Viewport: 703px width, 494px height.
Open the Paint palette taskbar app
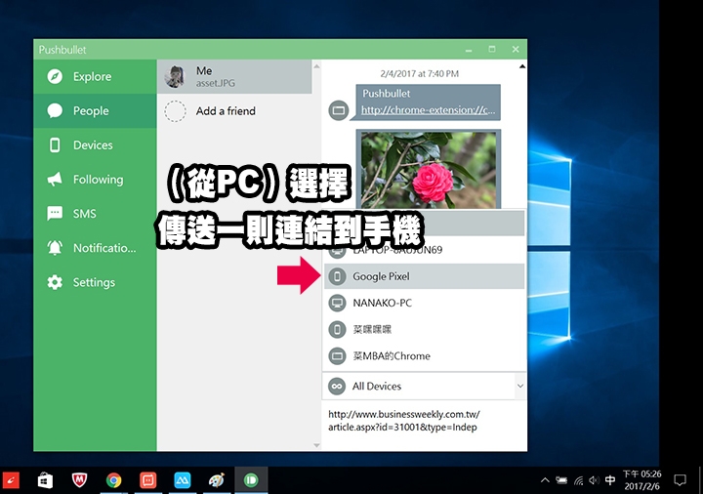click(217, 480)
